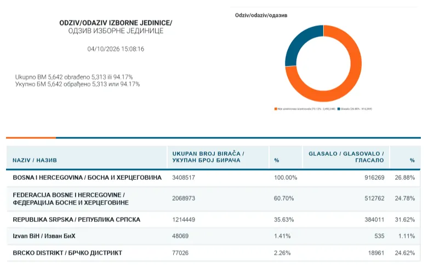Click the total voters value 48069
Viewport: 434px width, 269px height.
pos(180,236)
